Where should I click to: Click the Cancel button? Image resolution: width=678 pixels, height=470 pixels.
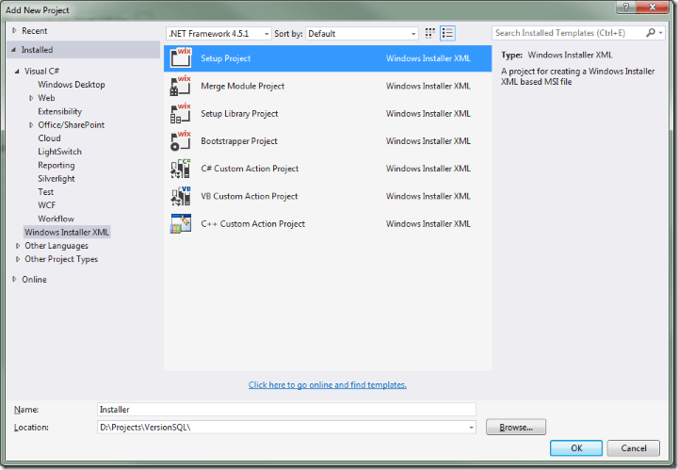pyautogui.click(x=634, y=448)
